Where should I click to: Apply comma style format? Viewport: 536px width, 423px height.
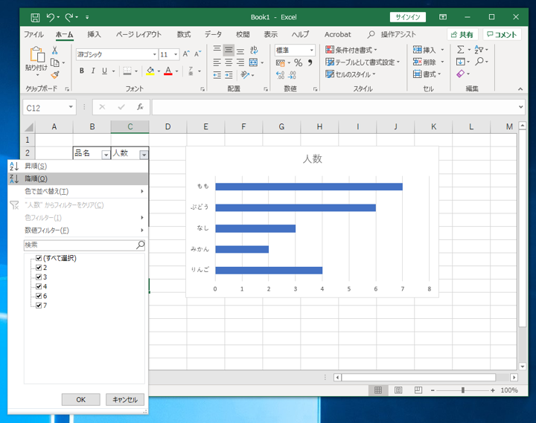point(310,62)
